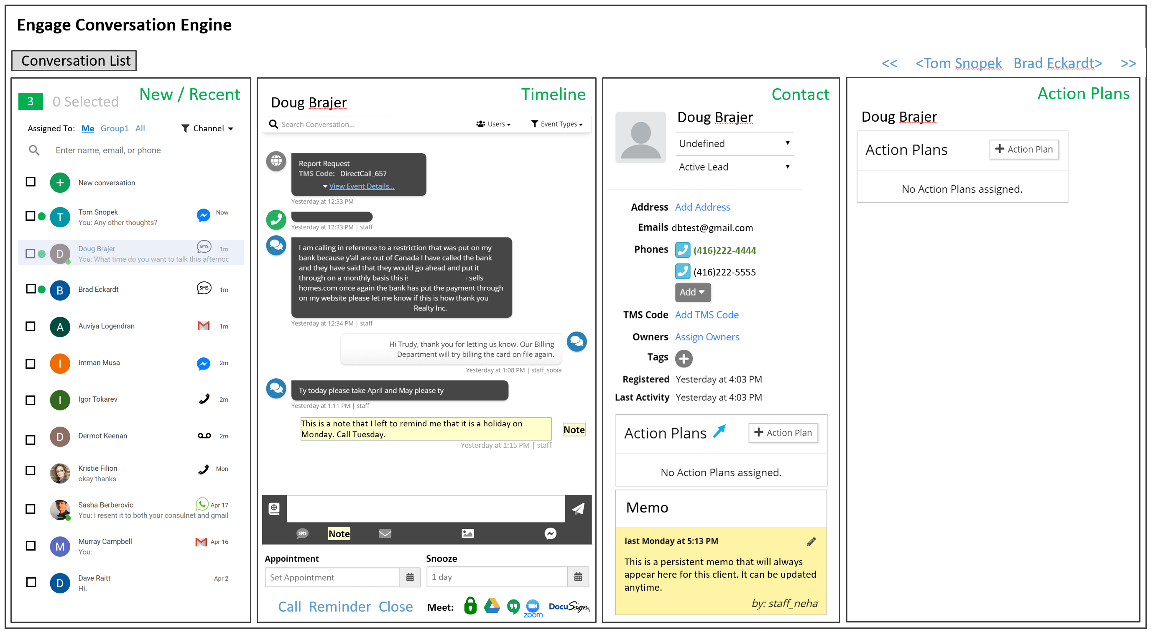Check the checkbox next to Doug Brajer

point(31,253)
